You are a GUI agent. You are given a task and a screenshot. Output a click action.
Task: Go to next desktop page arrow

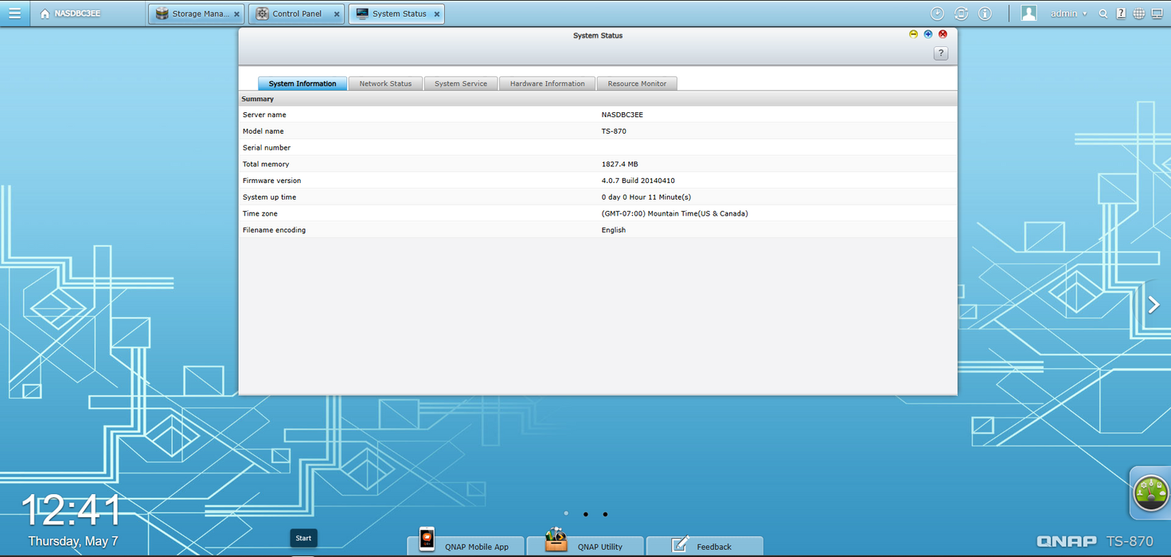(1153, 304)
